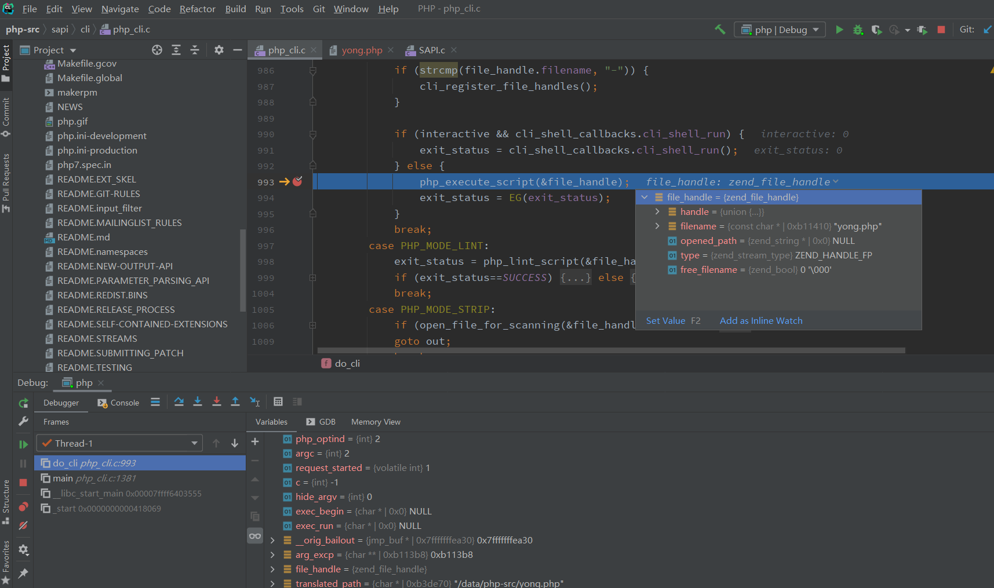The height and width of the screenshot is (588, 994).
Task: Open the php | Debug configuration dropdown
Action: coord(780,30)
